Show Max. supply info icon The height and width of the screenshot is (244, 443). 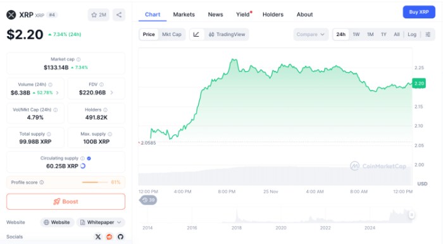pos(110,134)
